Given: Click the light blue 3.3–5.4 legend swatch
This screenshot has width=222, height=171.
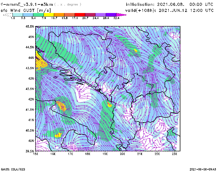Looking at the screenshot, I should pos(28,15).
